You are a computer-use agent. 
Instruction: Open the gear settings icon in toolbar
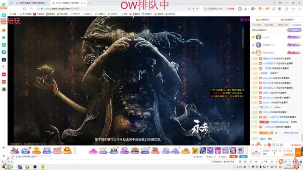pyautogui.click(x=287, y=9)
